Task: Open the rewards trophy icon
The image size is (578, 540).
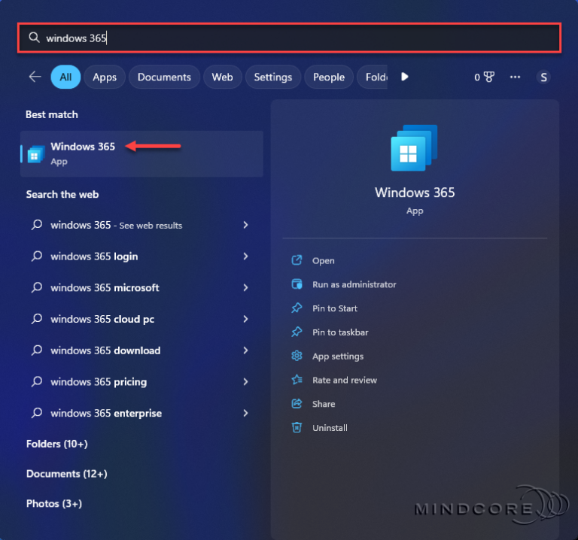Action: pyautogui.click(x=488, y=77)
